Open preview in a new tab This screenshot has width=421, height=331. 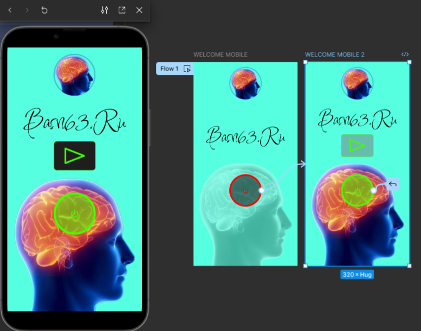click(x=122, y=10)
